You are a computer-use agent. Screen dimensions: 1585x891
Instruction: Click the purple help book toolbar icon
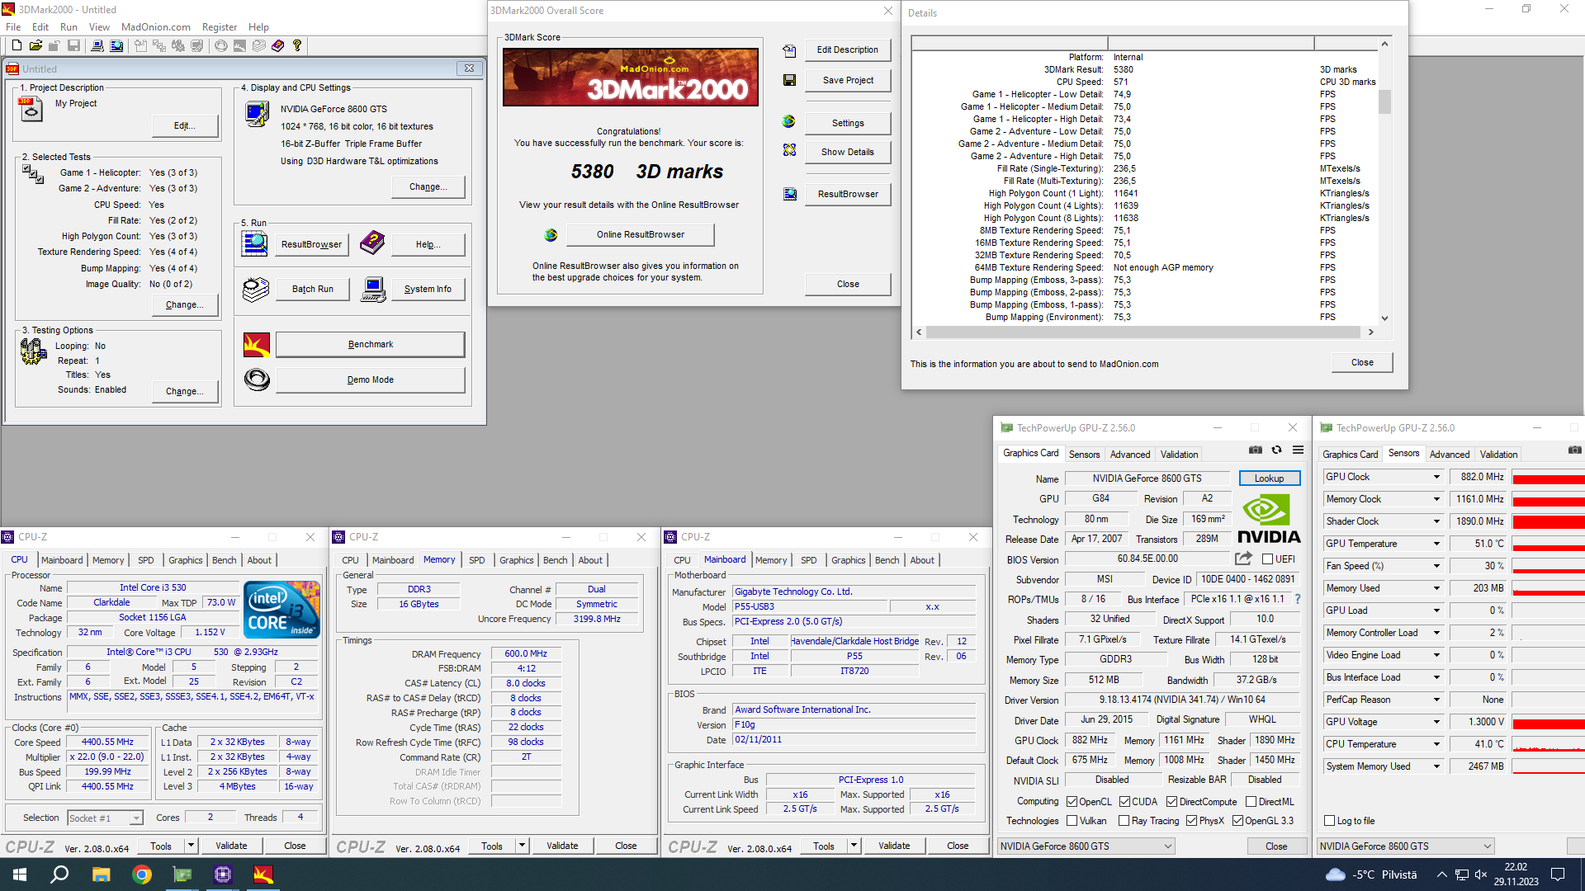(277, 45)
